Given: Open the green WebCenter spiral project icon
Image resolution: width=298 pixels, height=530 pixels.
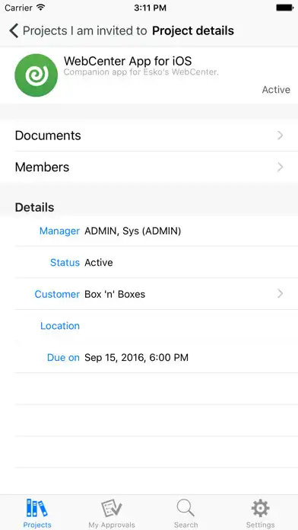Looking at the screenshot, I should coord(36,75).
